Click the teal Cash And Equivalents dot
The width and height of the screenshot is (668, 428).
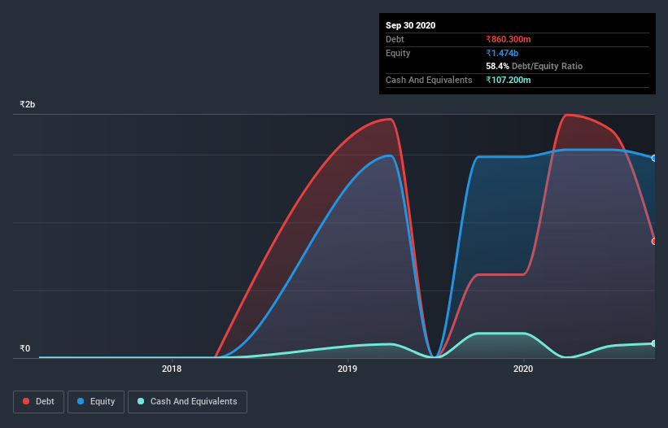coord(141,401)
